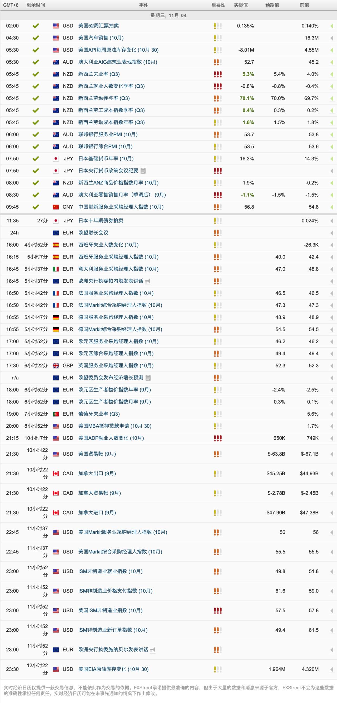Expand details arrow for 欧元区综合采购经理人指数
The width and height of the screenshot is (337, 703).
[331, 354]
